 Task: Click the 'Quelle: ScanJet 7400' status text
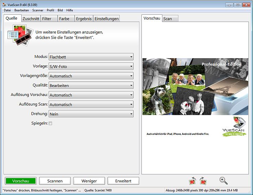98,190
